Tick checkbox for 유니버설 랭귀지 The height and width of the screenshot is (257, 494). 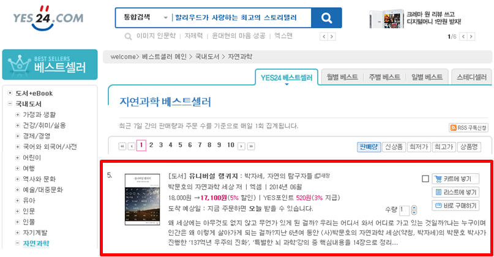pyautogui.click(x=425, y=179)
